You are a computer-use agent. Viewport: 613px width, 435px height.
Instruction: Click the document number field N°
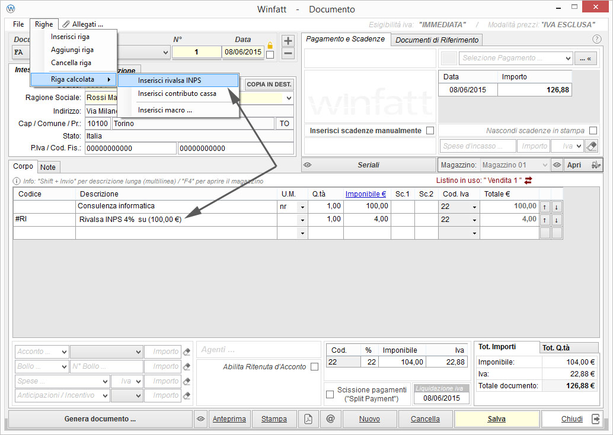click(197, 52)
